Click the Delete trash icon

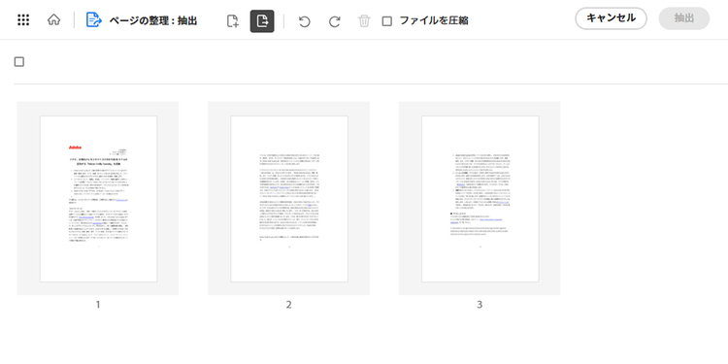point(364,21)
